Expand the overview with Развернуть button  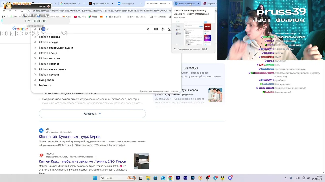click(x=92, y=114)
